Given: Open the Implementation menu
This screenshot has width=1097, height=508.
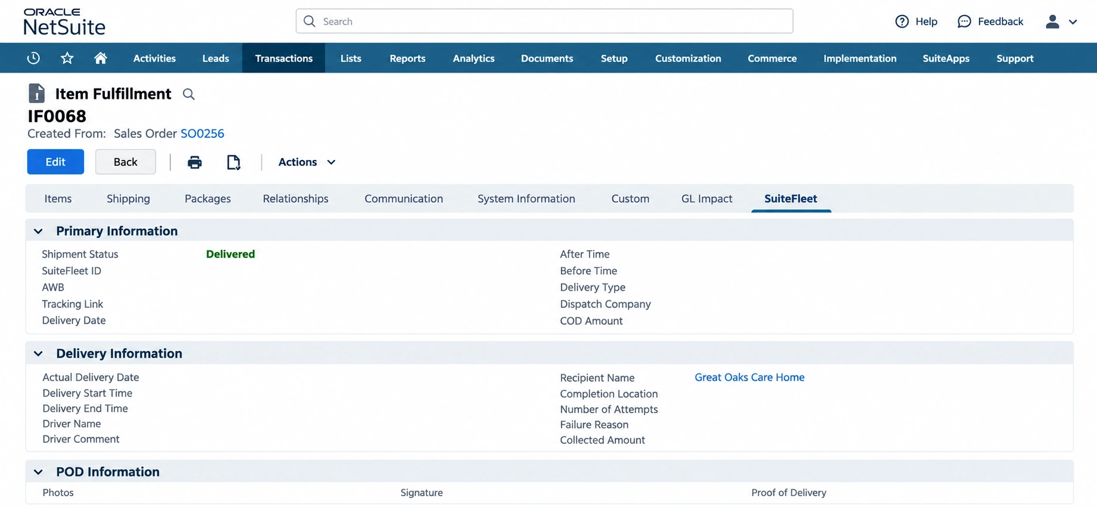Looking at the screenshot, I should pos(859,58).
